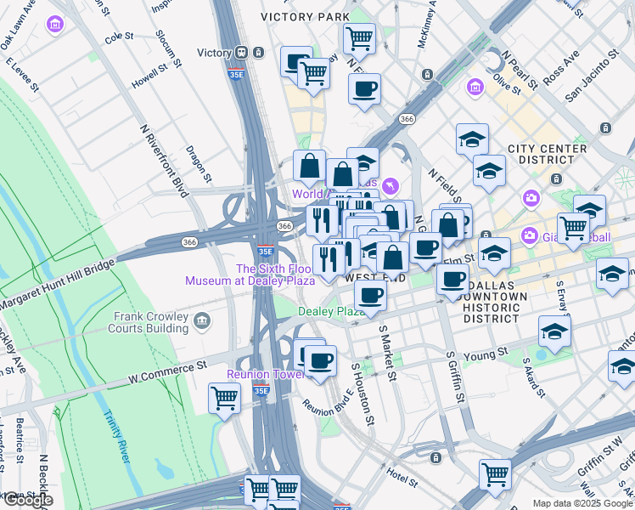Viewport: 635px width, 510px height.
Task: Click the Trinity River label
Action: pos(117,437)
